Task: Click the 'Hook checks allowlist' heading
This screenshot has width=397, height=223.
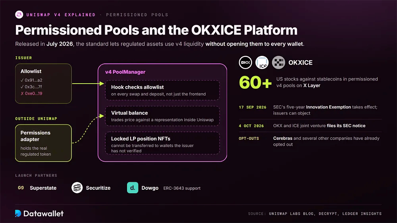Action: [137, 87]
